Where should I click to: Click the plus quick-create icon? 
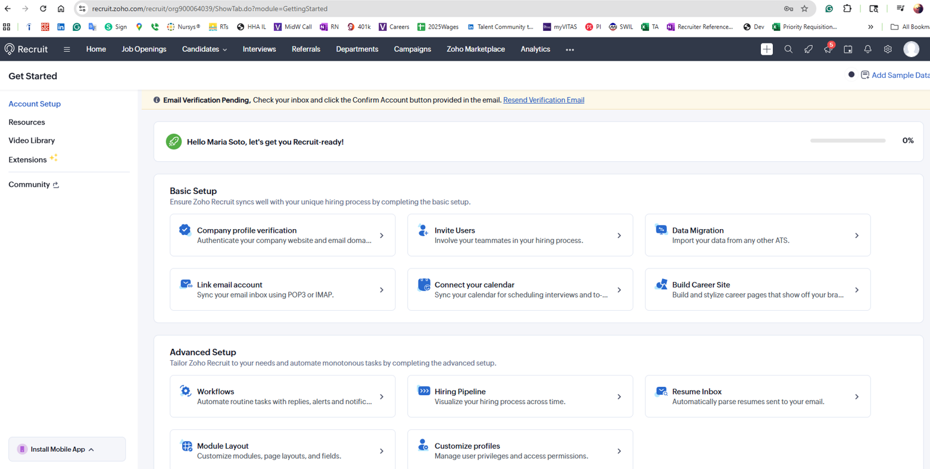pos(767,49)
